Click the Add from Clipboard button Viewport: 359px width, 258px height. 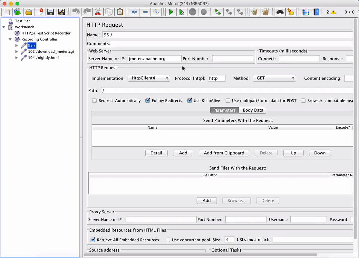coord(224,153)
